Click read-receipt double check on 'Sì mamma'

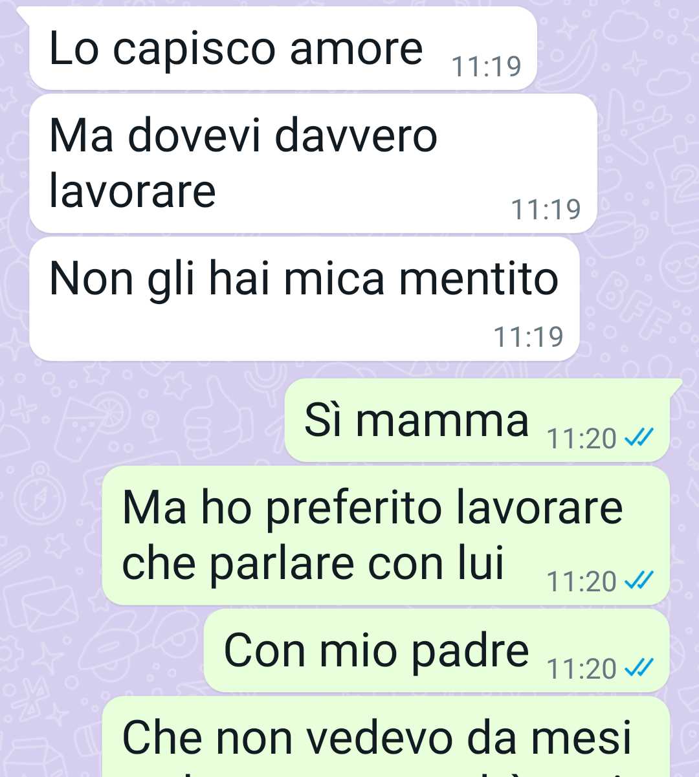(x=638, y=439)
